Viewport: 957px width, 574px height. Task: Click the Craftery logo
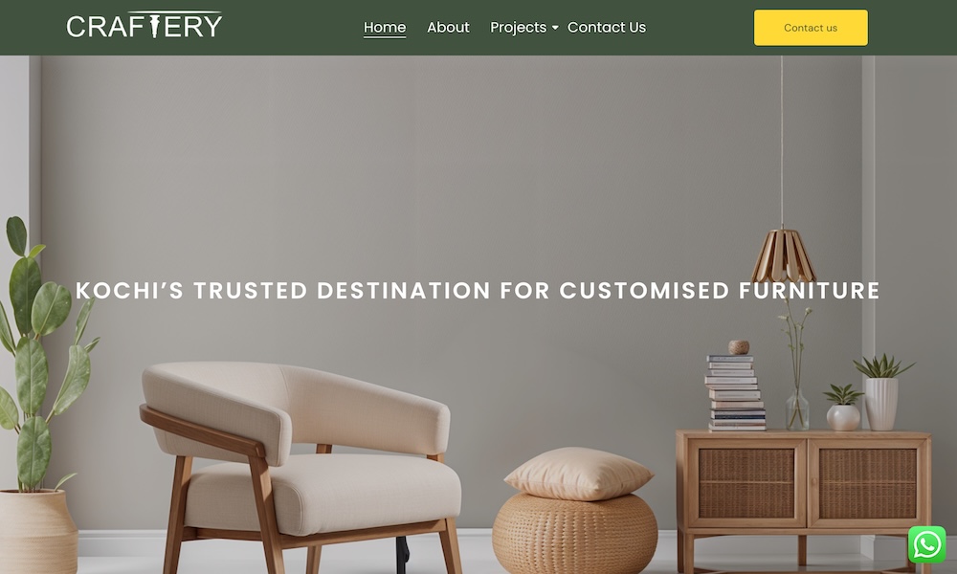(145, 25)
